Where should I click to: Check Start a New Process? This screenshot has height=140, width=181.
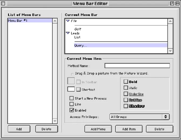(x=71, y=98)
